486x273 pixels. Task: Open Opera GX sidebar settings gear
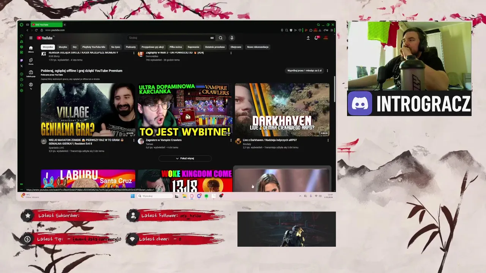[x=21, y=90]
